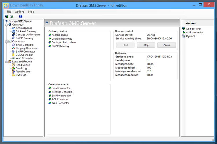Image resolution: width=217 pixels, height=144 pixels.
Task: Open Event log label in tree
Action: coord(21,75)
